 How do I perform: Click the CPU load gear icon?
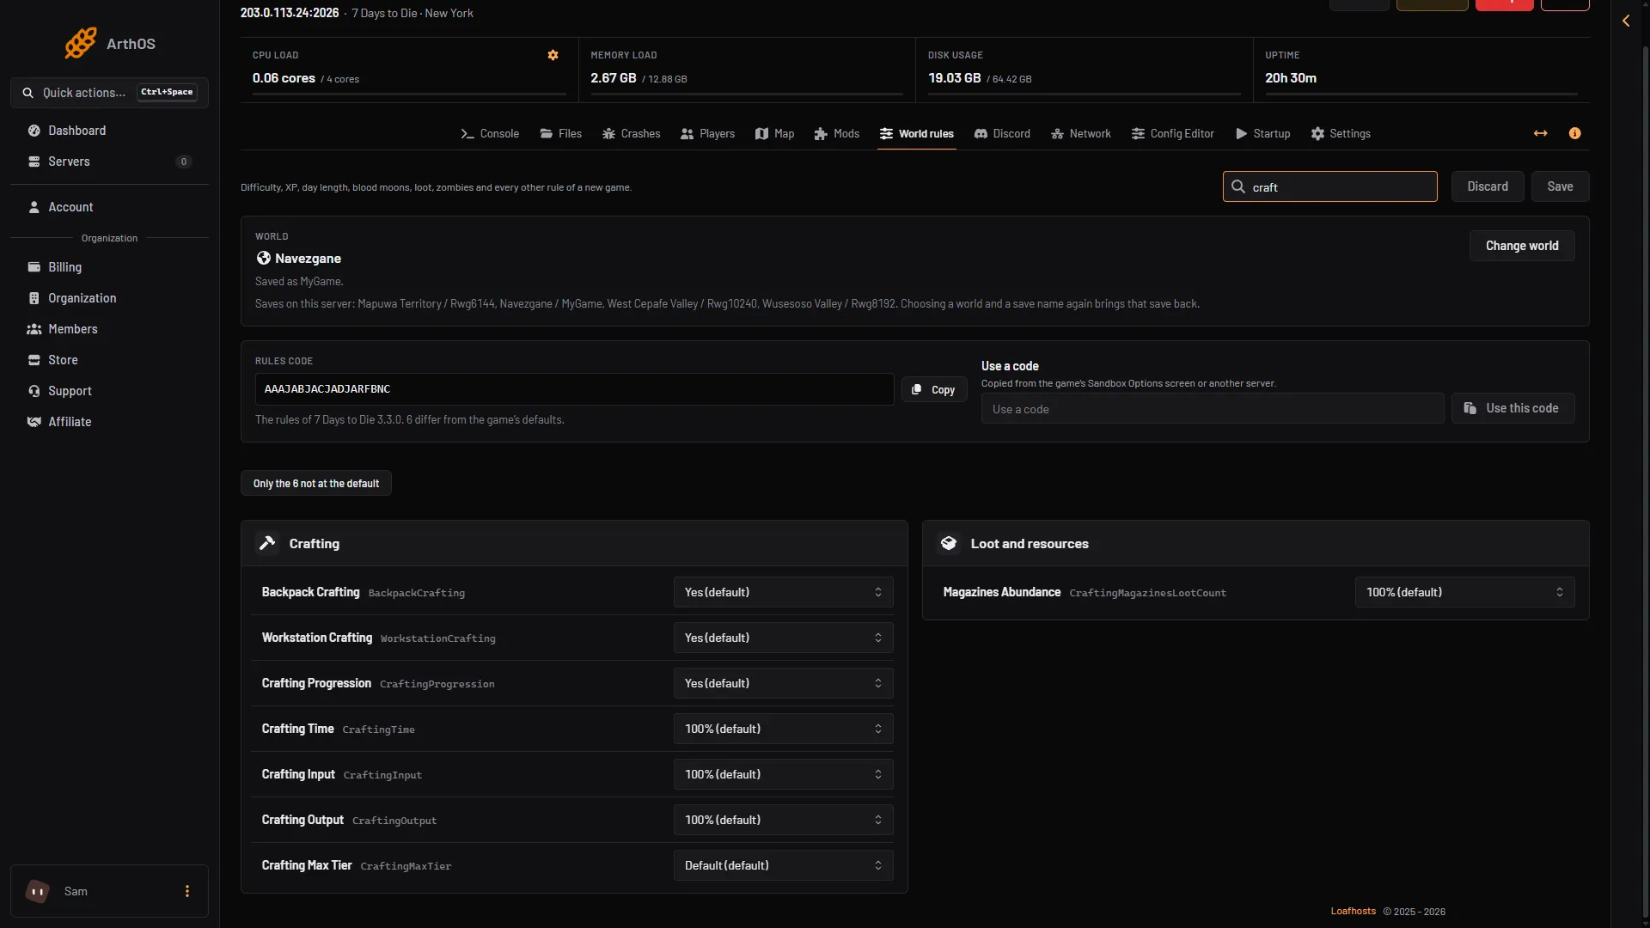(553, 55)
